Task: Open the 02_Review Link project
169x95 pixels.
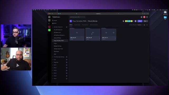Action: click(x=57, y=32)
